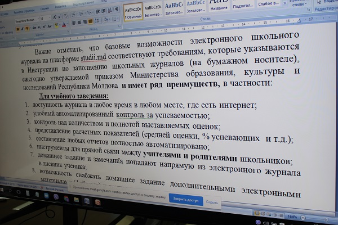Viewport: 338px width, 225px height.
Task: Toggle italic (К) formatting
Action: [22, 29]
